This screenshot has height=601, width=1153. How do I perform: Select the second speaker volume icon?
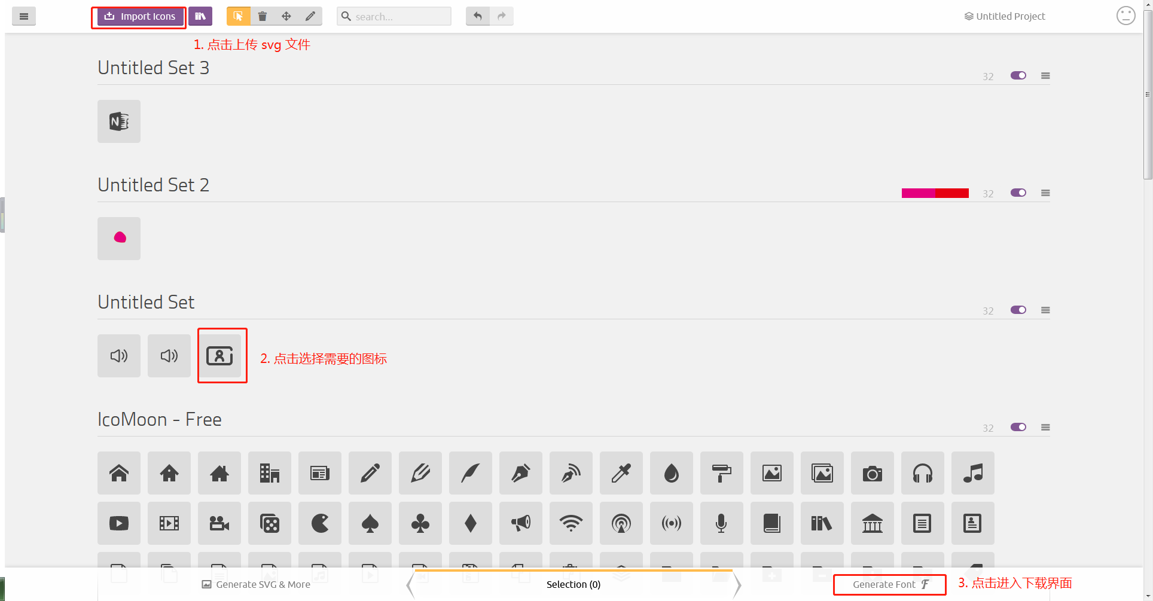point(169,356)
